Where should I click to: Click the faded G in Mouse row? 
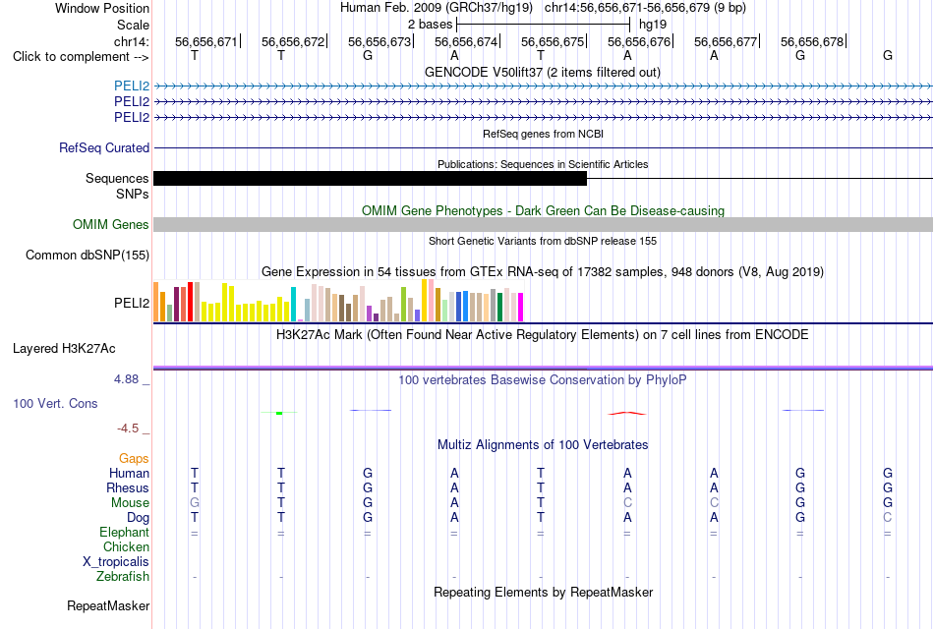click(x=195, y=503)
